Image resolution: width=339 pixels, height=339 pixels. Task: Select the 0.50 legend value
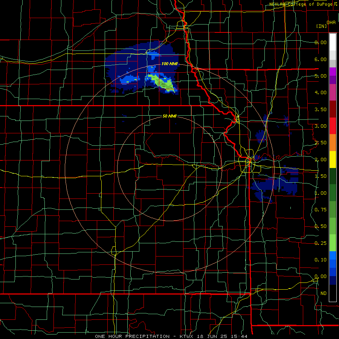tap(321, 226)
